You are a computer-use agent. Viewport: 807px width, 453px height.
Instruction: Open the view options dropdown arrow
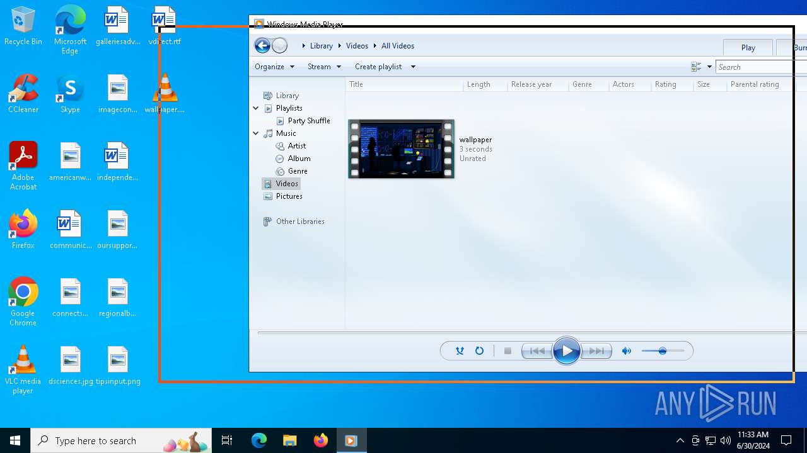click(709, 67)
